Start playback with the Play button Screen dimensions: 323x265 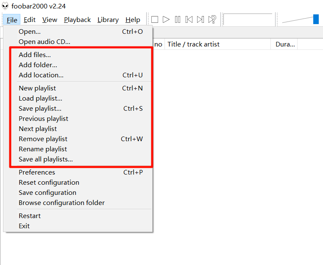[x=166, y=19]
